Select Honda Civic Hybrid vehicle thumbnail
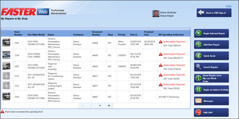The width and height of the screenshot is (239, 119). point(6,55)
